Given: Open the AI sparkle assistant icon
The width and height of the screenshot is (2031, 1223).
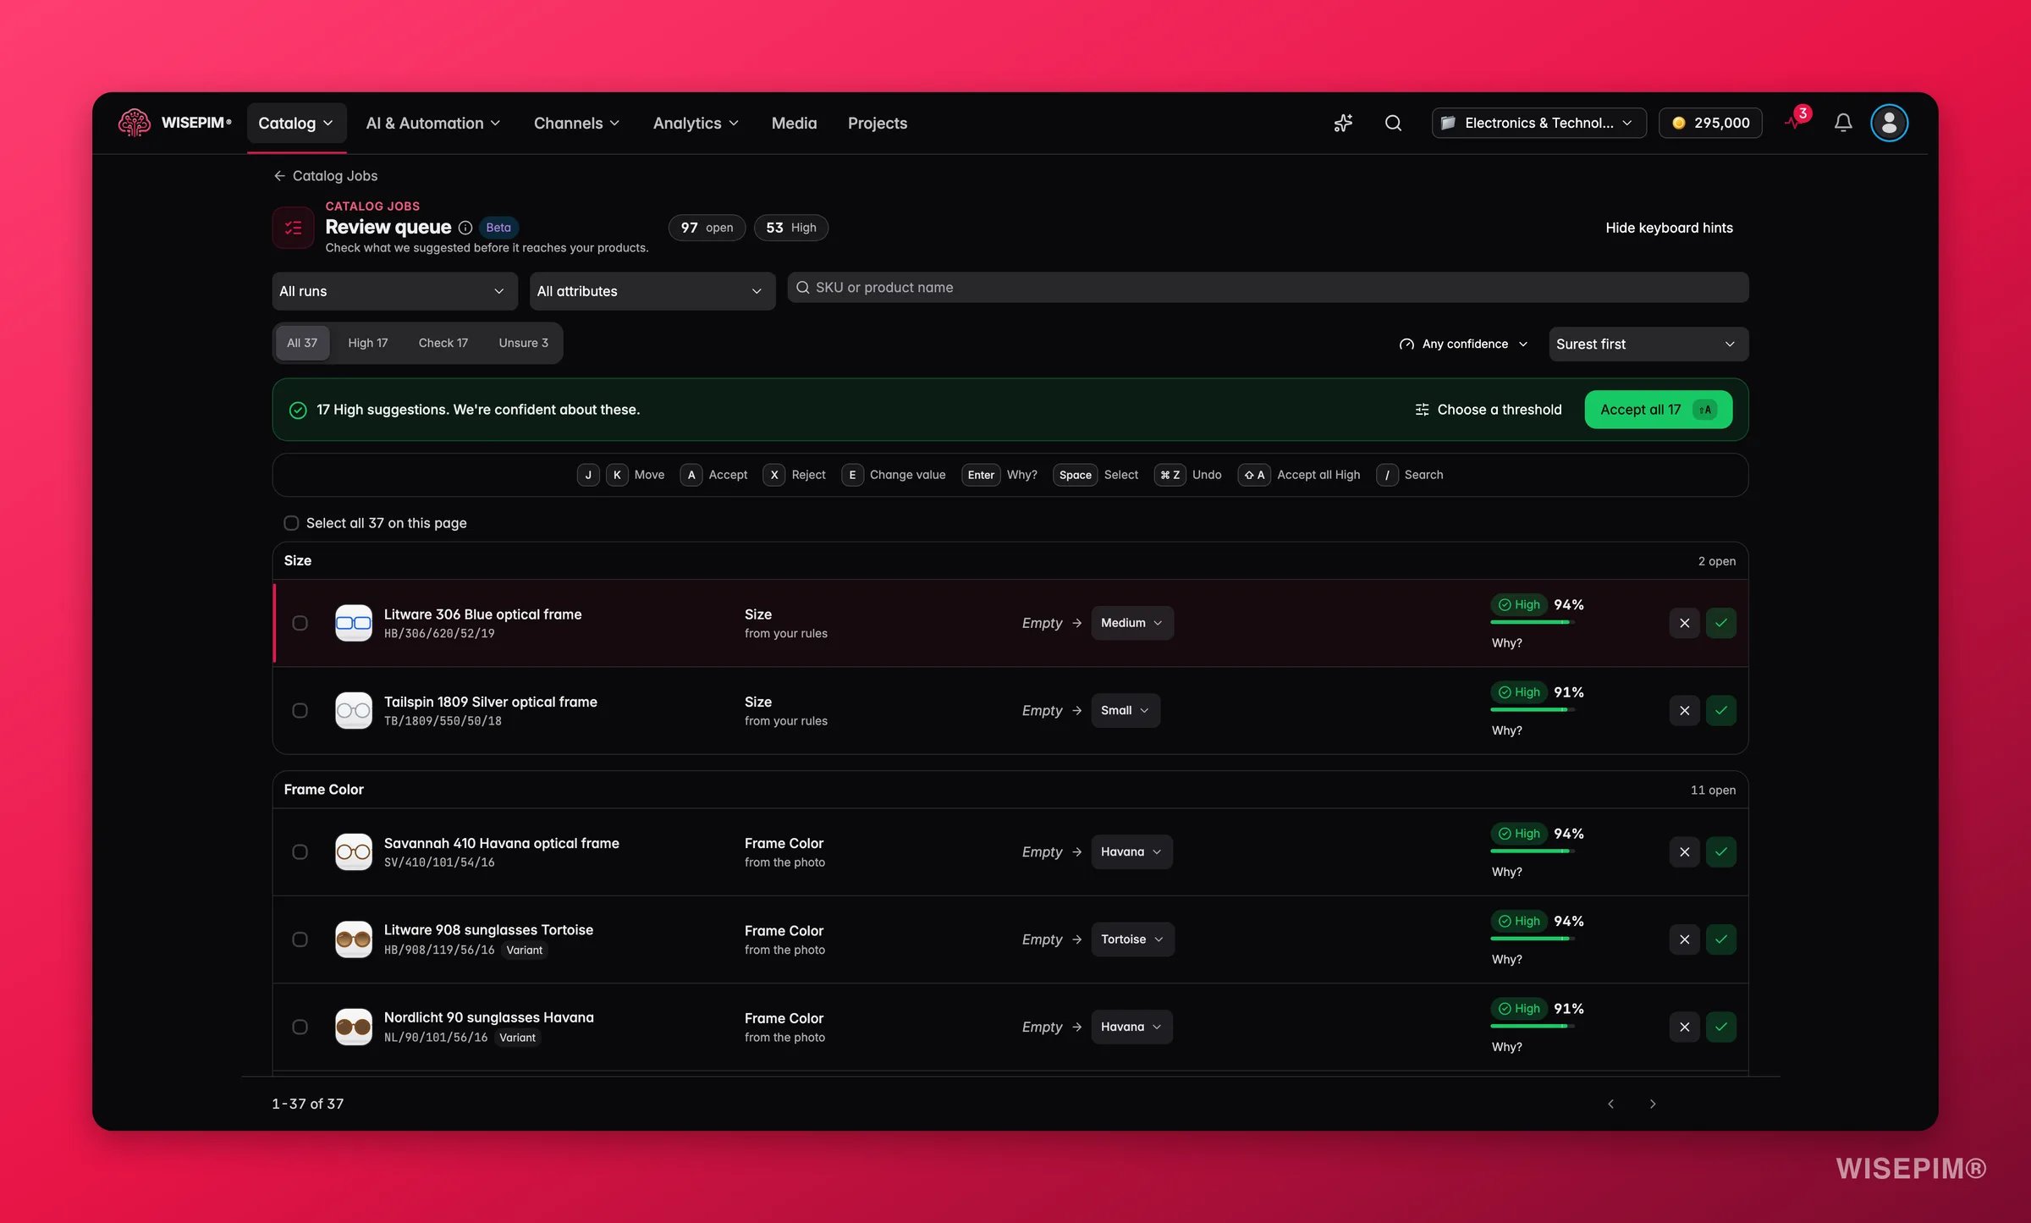Looking at the screenshot, I should coord(1343,123).
